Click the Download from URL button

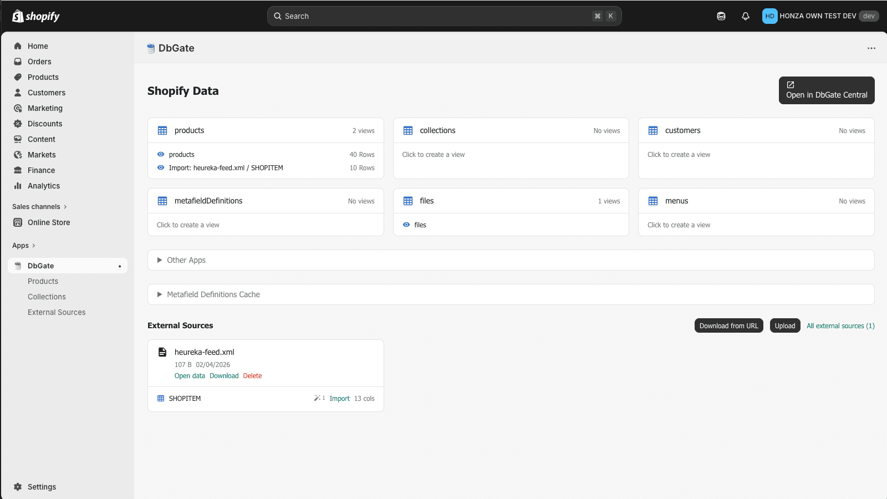pyautogui.click(x=728, y=325)
